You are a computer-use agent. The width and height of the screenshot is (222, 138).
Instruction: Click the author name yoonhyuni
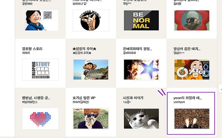[179, 102]
